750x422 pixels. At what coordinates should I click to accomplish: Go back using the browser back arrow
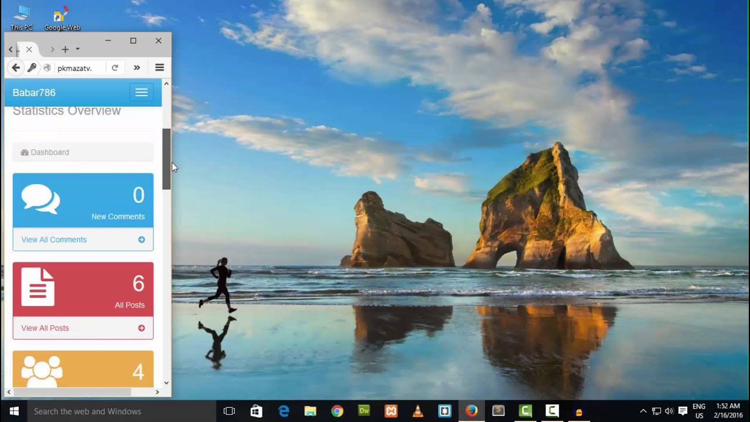click(16, 68)
